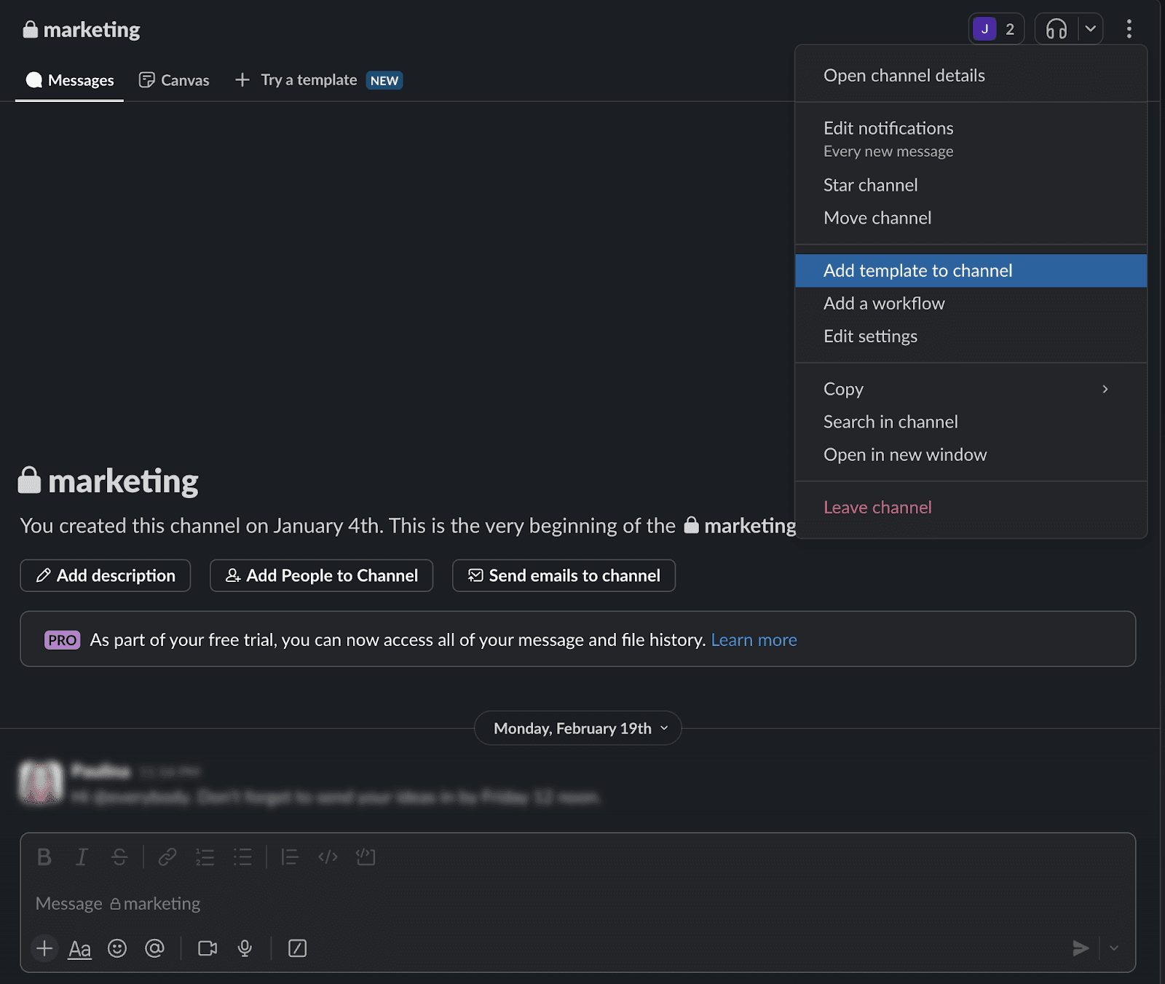Record a video clip
Viewport: 1165px width, 984px height.
tap(208, 948)
